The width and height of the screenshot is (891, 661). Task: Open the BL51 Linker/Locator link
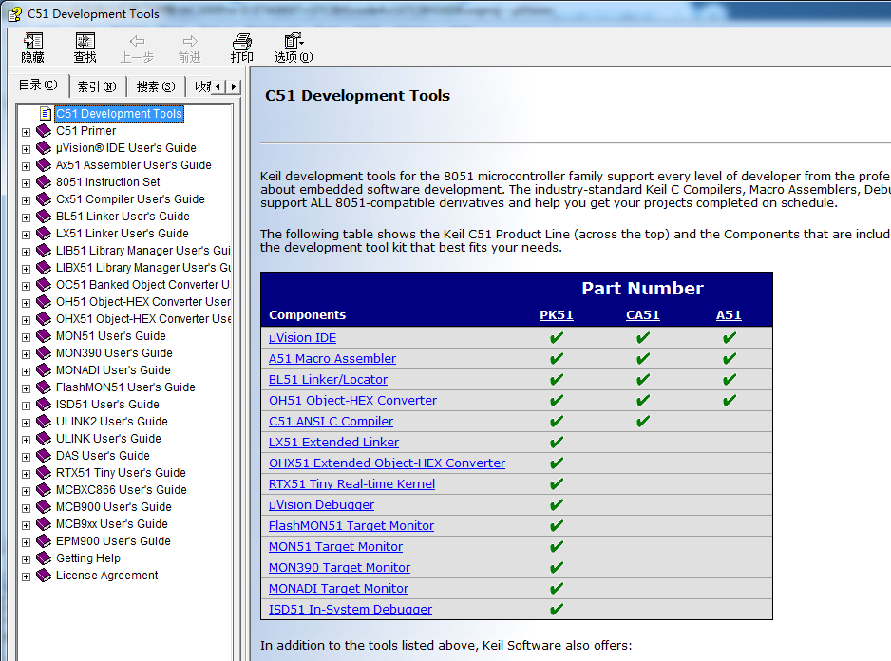(x=328, y=380)
